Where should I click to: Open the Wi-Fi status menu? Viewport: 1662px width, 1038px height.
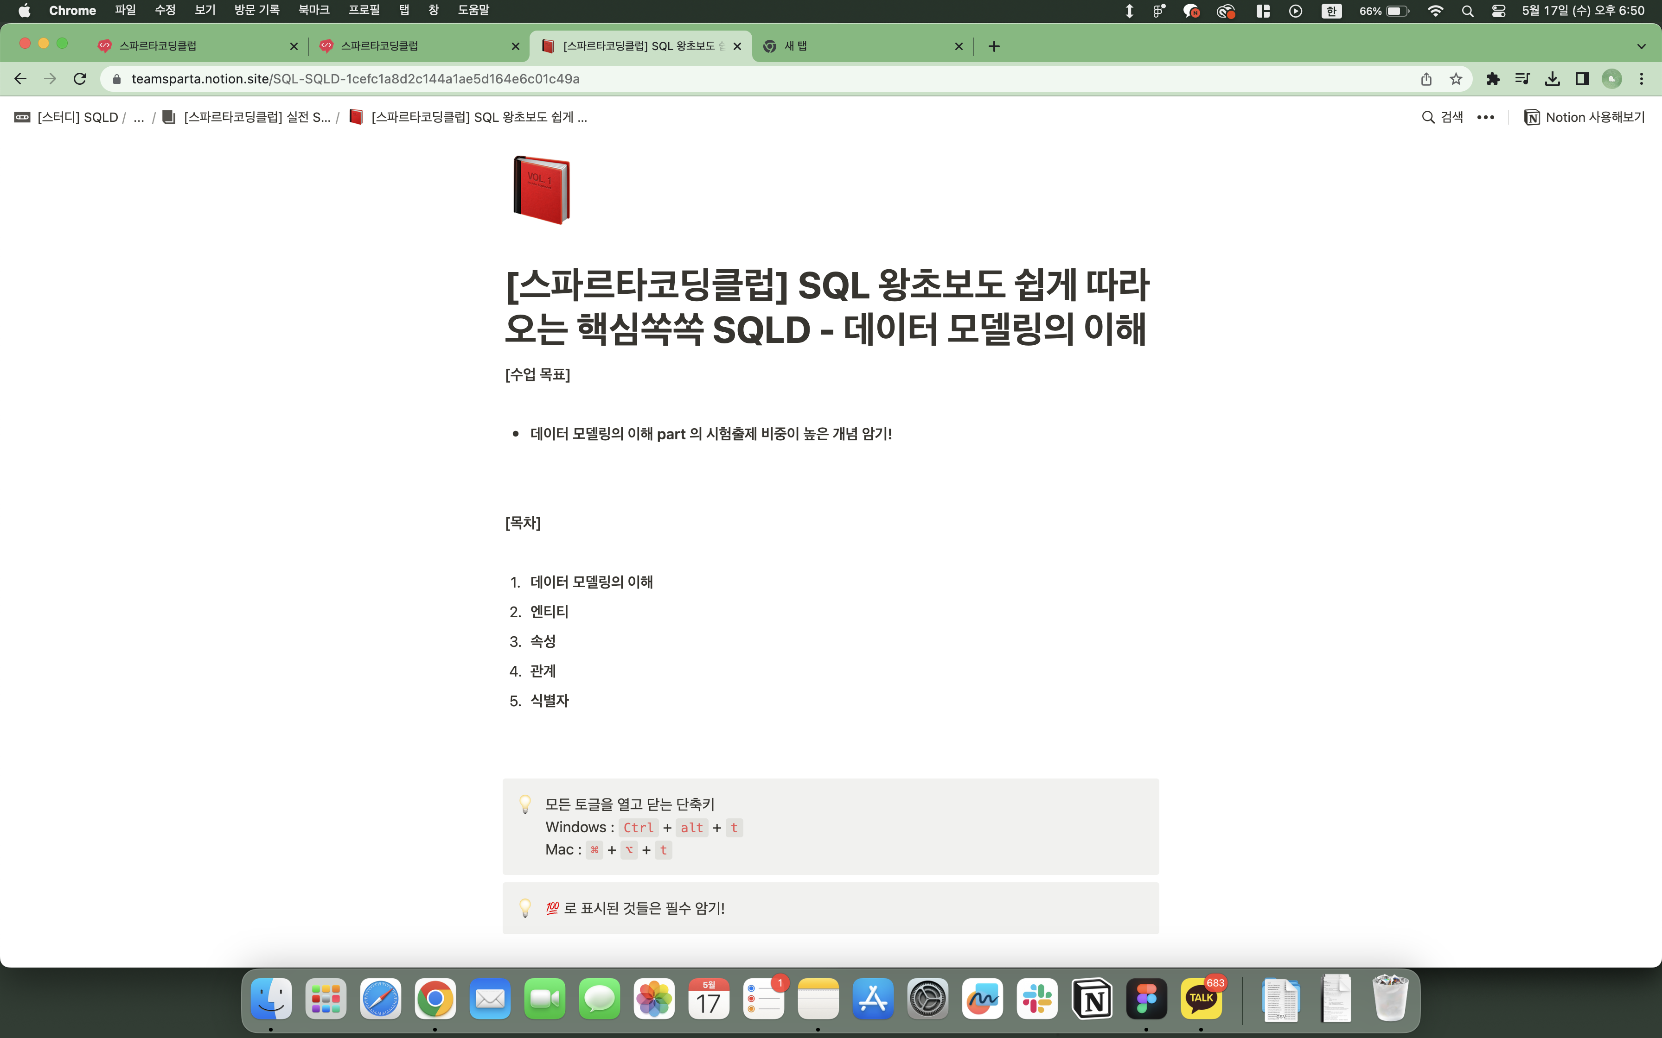coord(1435,10)
